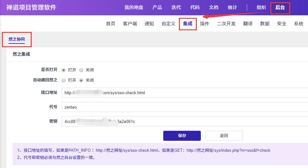Click the 禅道项目管理软件 logo title

pyautogui.click(x=31, y=8)
